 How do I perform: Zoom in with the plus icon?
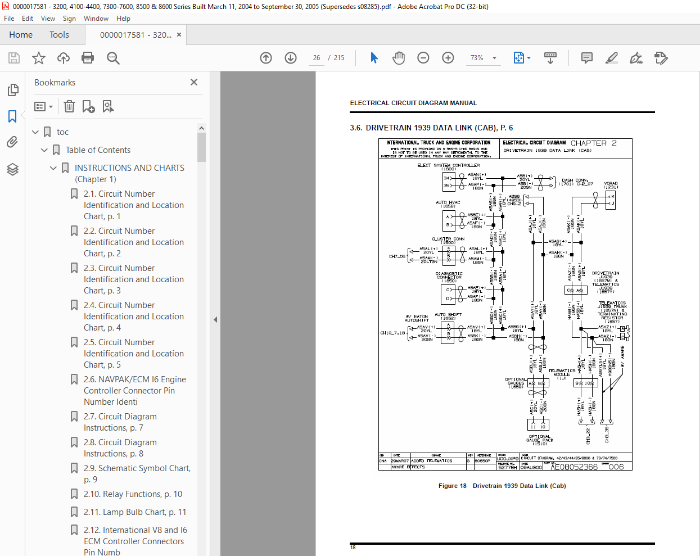pyautogui.click(x=448, y=58)
